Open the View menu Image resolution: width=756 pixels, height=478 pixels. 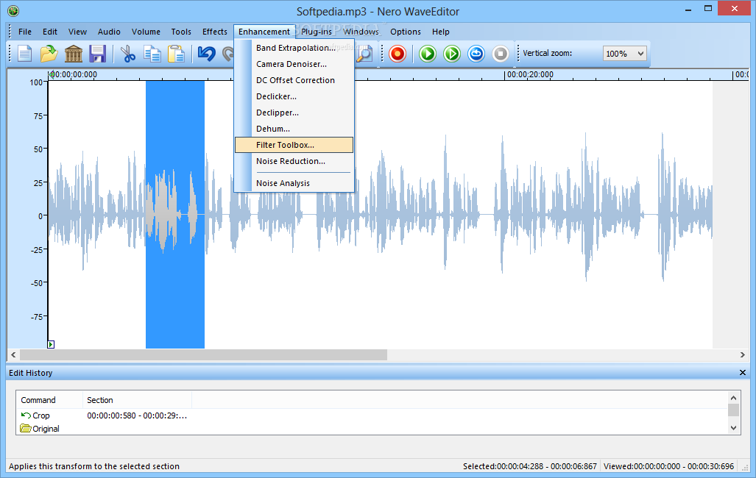click(x=77, y=32)
